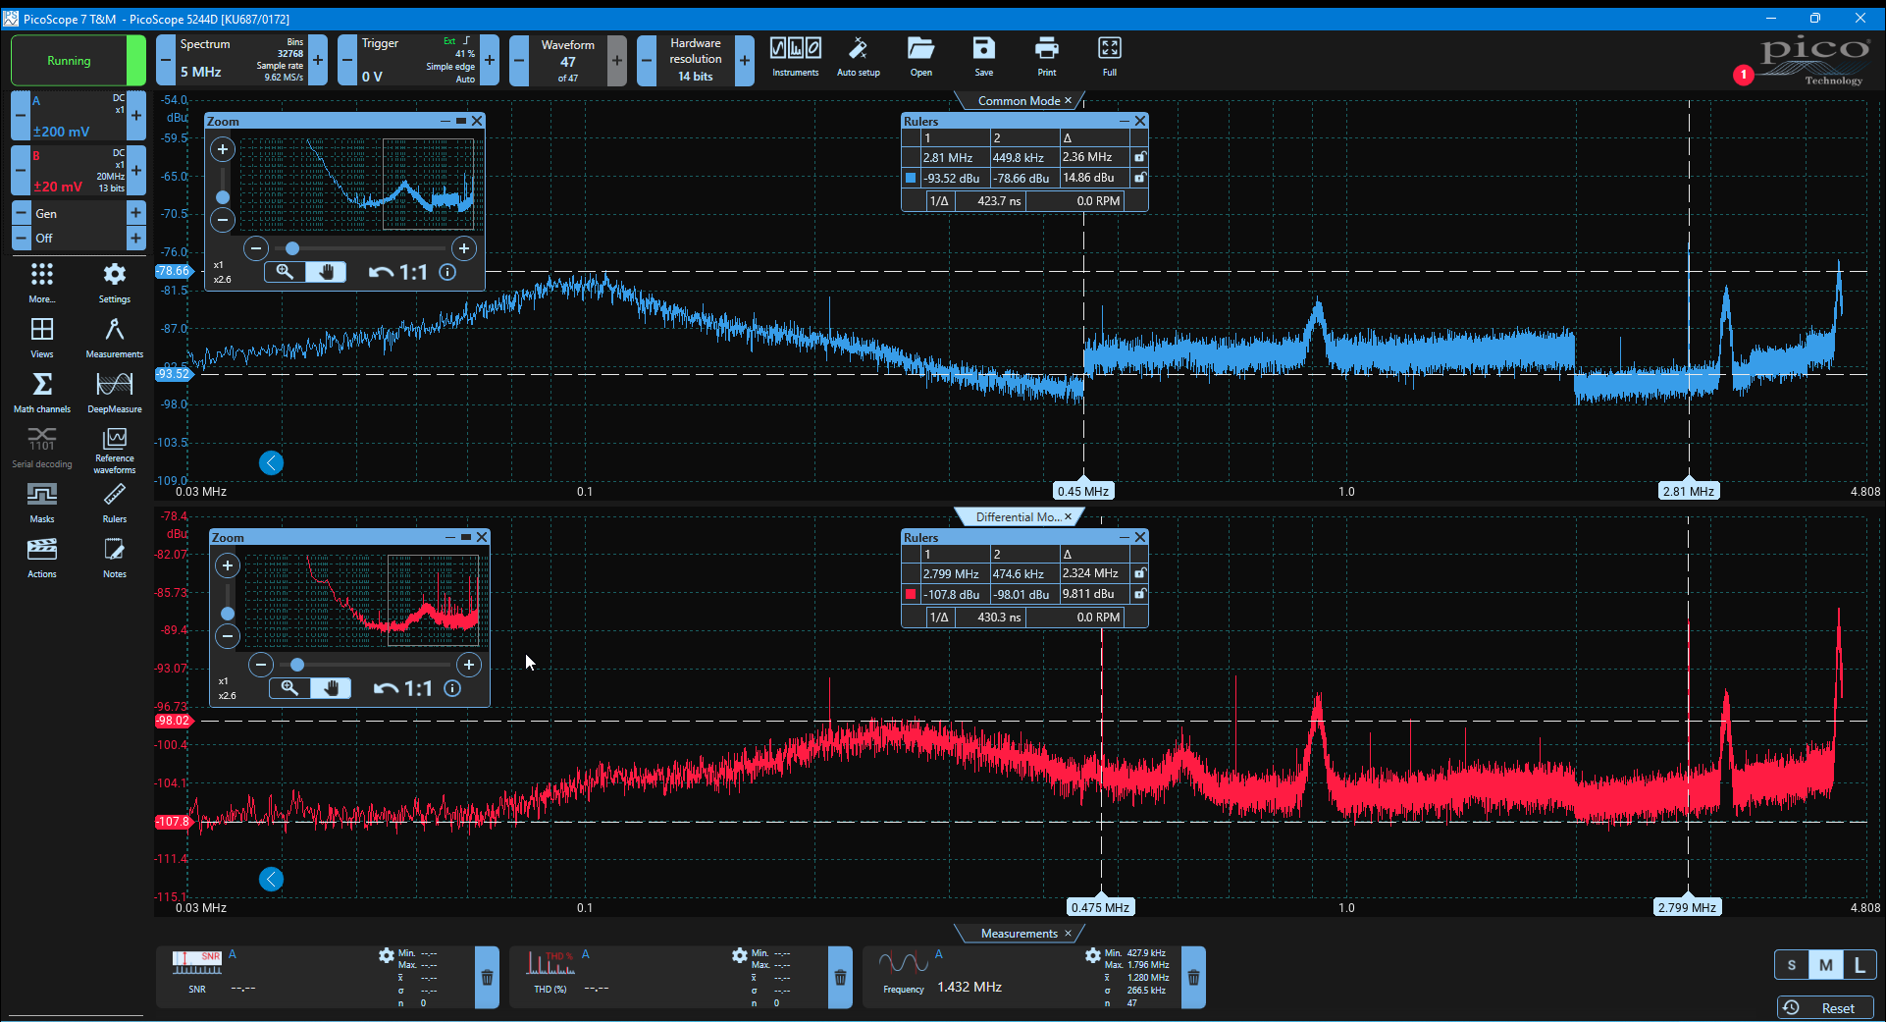Viewport: 1886px width, 1022px height.
Task: Click the red notification badge
Action: 1743,75
